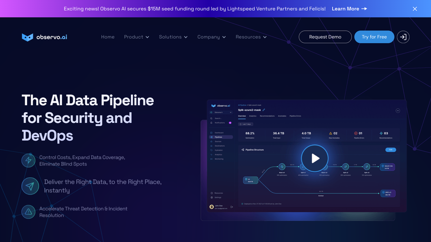This screenshot has height=242, width=431.
Task: Expand the Product menu
Action: [x=137, y=37]
